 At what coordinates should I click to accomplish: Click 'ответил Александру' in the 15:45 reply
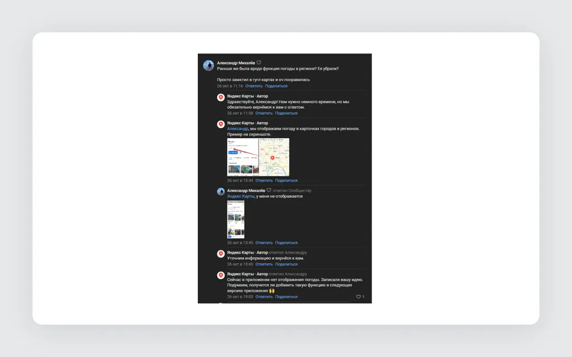(x=288, y=252)
